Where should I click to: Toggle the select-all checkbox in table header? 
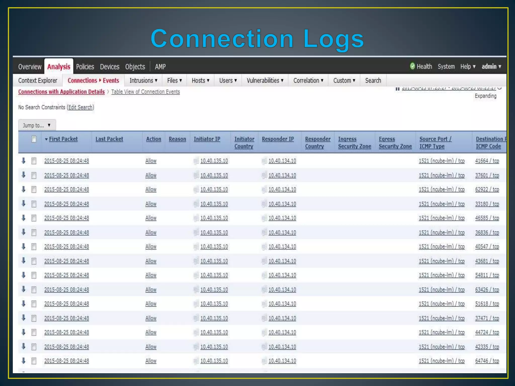tap(34, 139)
